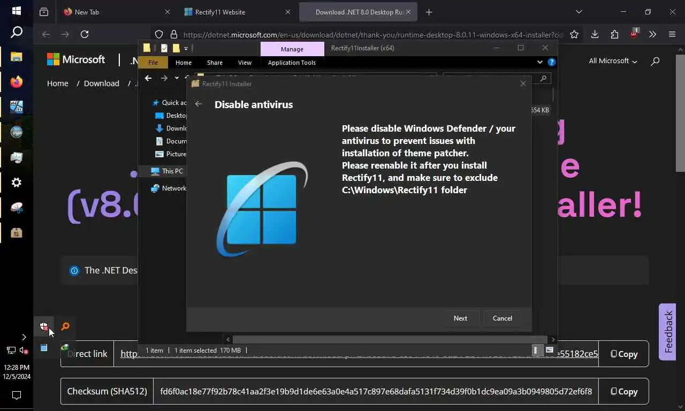
Task: Click the Explorer forward navigation arrow
Action: 164,78
